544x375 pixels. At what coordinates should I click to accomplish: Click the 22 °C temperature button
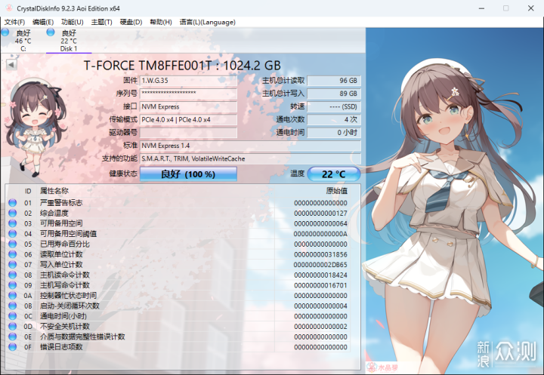[x=334, y=174]
